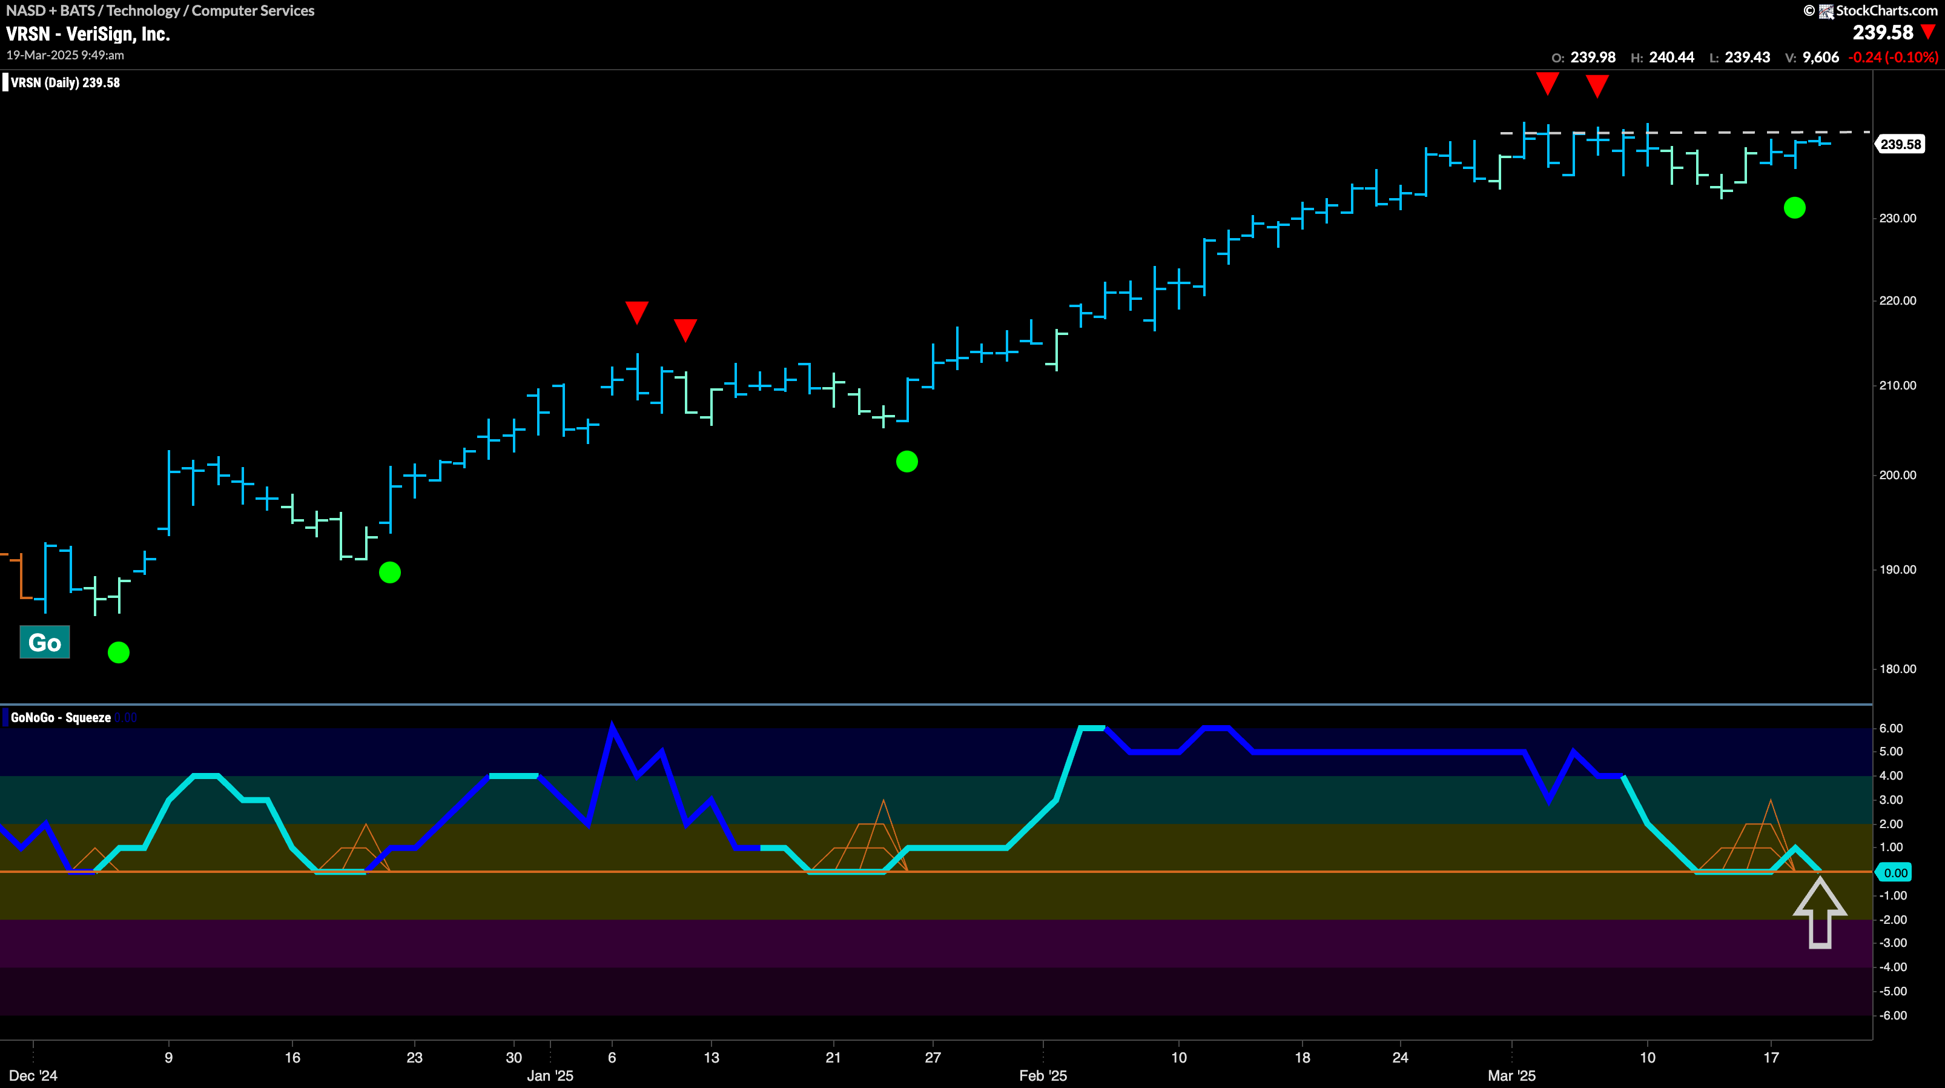Click the 6.00 oscillator axis label
This screenshot has width=1945, height=1088.
1891,728
